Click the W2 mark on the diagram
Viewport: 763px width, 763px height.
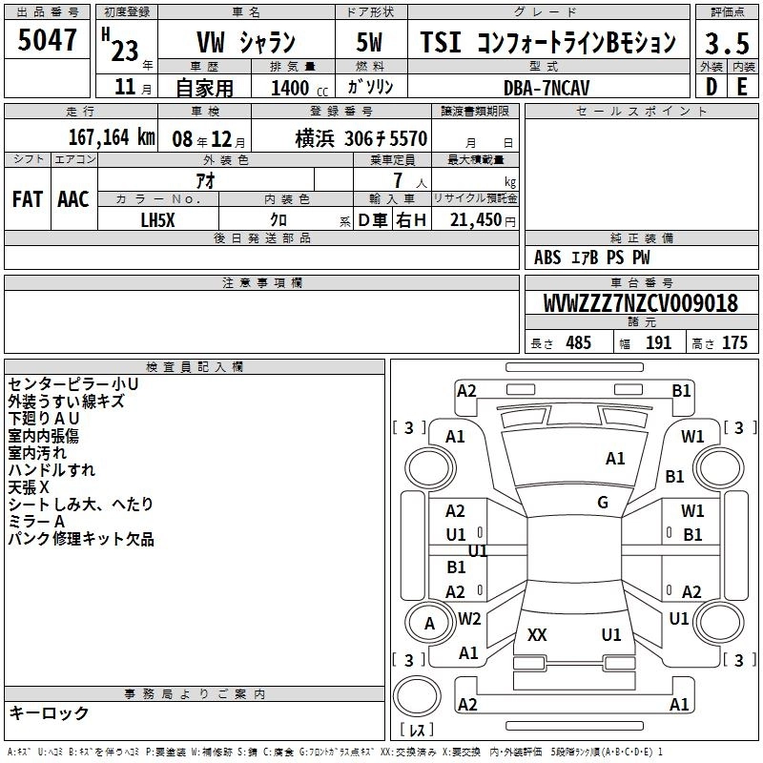pyautogui.click(x=469, y=619)
